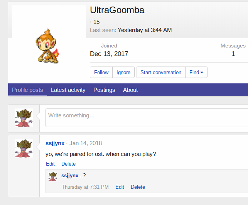Edit the 'paired for ost' profile post
Image resolution: width=248 pixels, height=205 pixels.
[x=50, y=164]
